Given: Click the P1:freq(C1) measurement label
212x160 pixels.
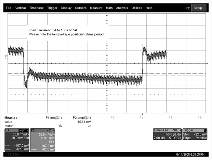Looking at the screenshot, I should click(x=54, y=118).
